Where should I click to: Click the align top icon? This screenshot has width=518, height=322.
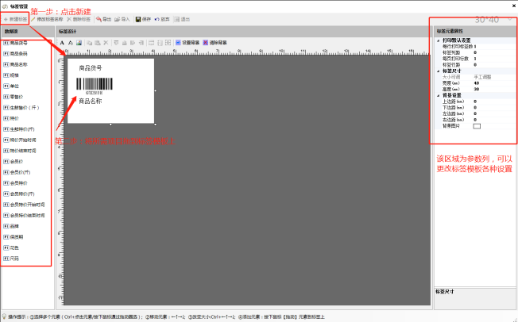(116, 43)
